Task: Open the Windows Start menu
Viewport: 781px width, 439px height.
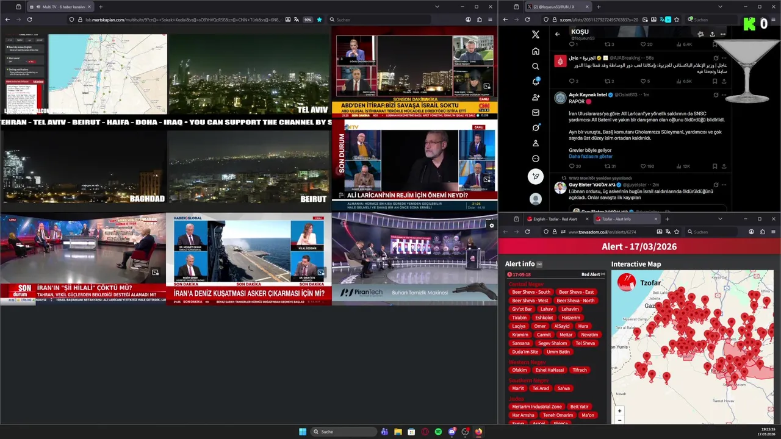Action: pos(303,432)
